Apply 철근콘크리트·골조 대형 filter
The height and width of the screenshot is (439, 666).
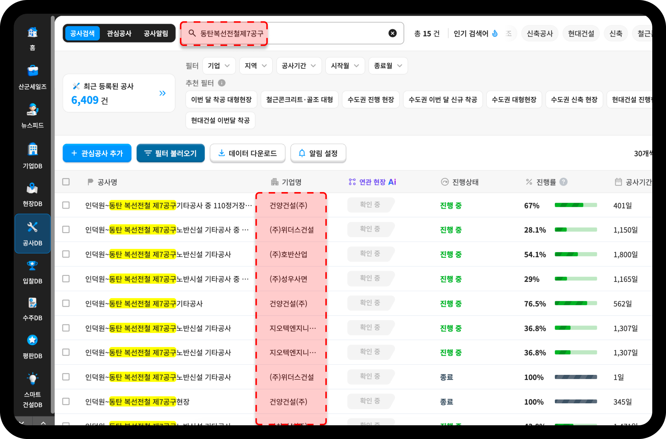[x=300, y=99]
